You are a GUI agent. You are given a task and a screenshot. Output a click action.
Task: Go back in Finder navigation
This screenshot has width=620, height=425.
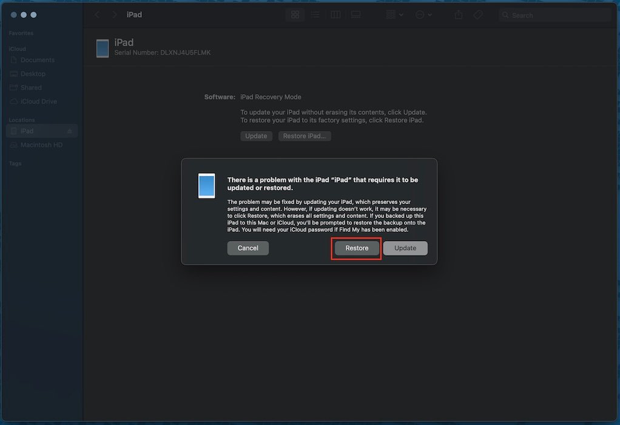tap(97, 15)
